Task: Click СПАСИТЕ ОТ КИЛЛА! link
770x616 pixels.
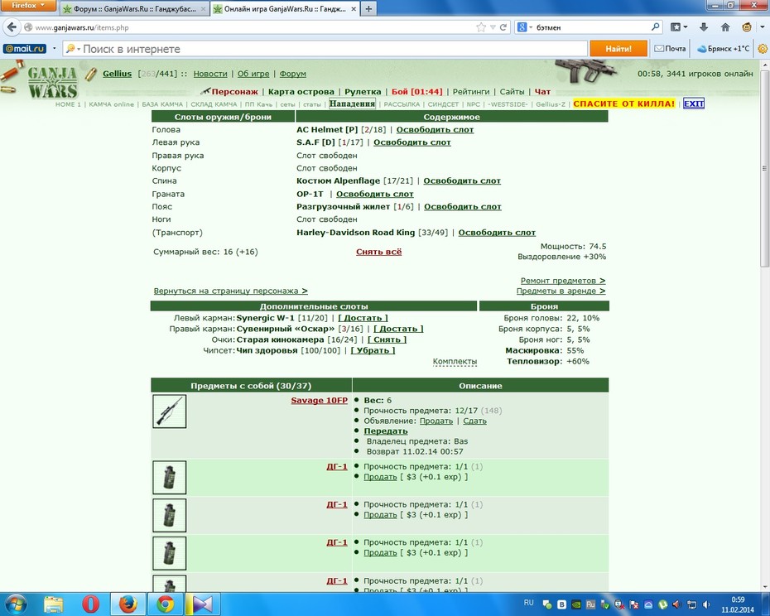Action: (623, 103)
